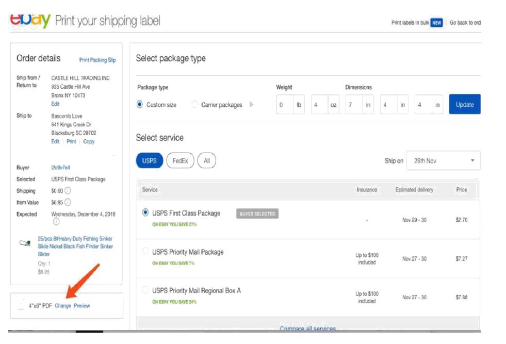This screenshot has width=506, height=344.
Task: Click the eBay logo
Action: click(30, 21)
